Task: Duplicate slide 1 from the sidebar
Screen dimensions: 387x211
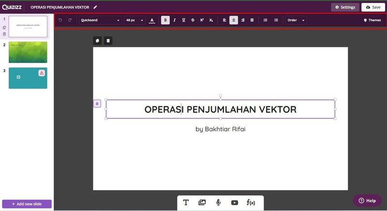Action: [4, 28]
